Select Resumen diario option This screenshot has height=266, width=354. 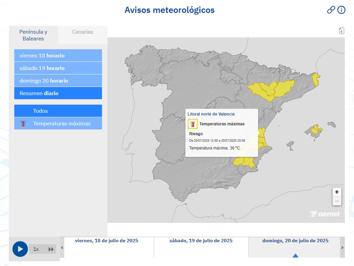pos(58,93)
